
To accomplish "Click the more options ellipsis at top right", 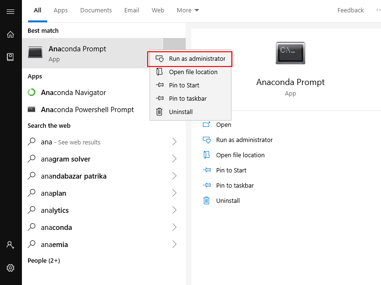I will point(378,10).
